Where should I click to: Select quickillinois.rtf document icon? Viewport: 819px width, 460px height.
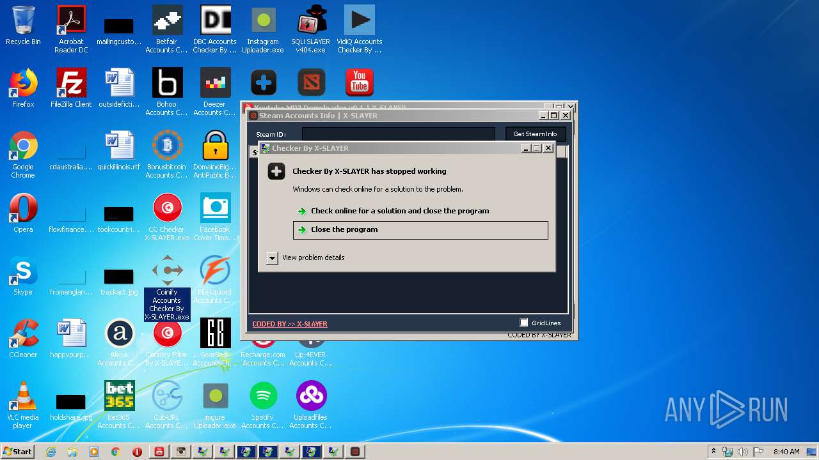pyautogui.click(x=119, y=151)
